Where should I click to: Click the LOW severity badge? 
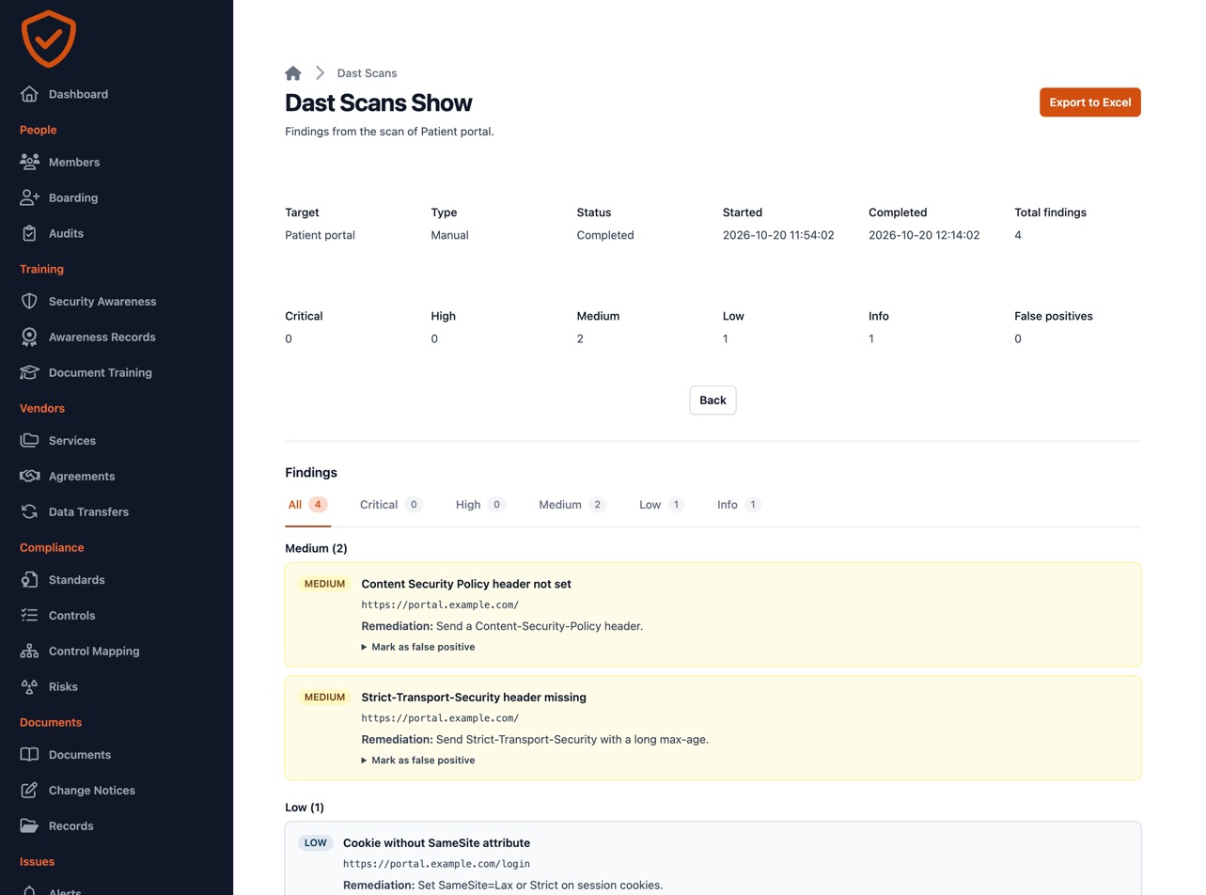point(316,842)
